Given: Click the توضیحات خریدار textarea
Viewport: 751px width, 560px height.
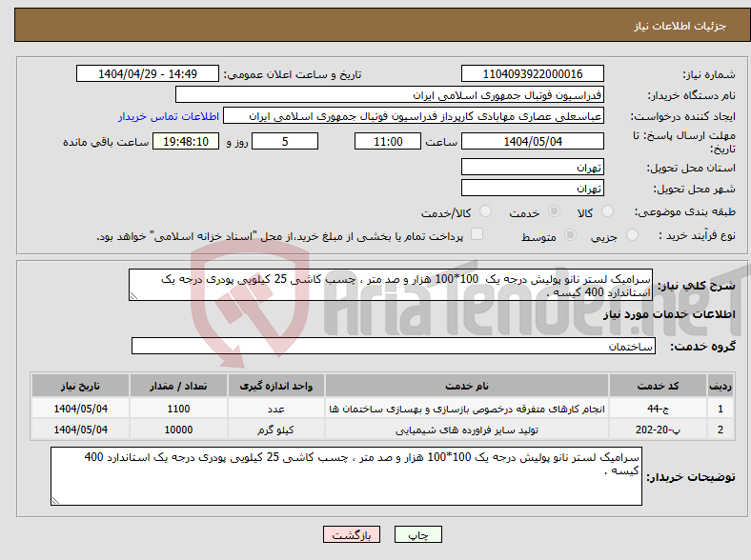Looking at the screenshot, I should [346, 476].
